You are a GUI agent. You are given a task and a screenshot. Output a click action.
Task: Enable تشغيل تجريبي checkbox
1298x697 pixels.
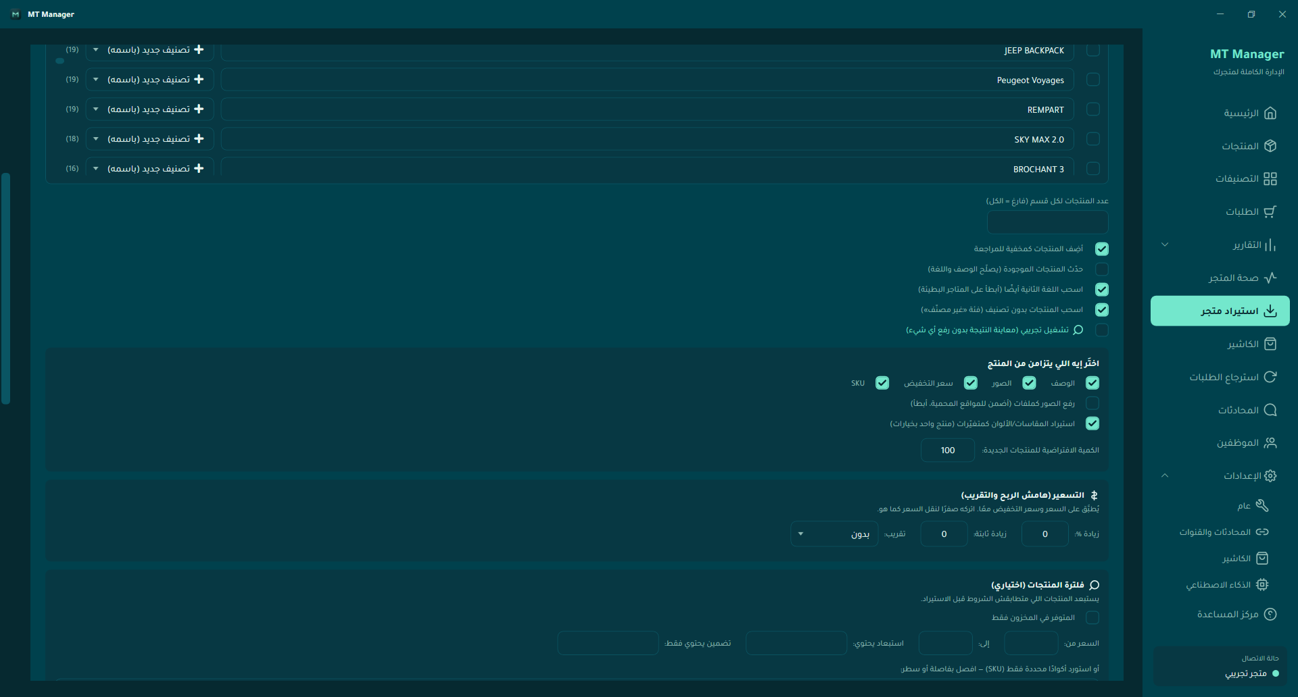click(x=1102, y=330)
